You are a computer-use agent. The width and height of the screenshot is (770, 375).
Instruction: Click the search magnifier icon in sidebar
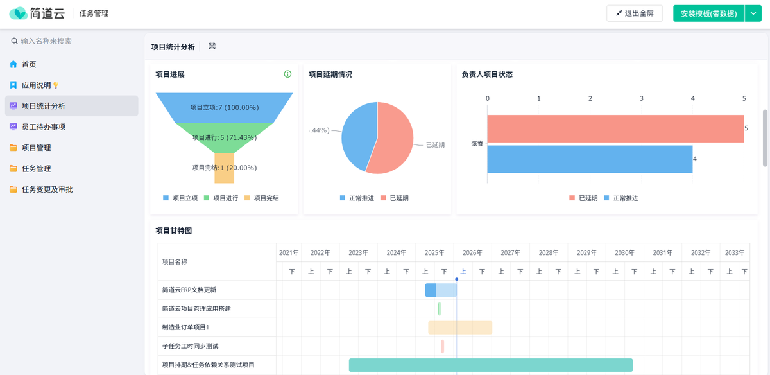[14, 41]
